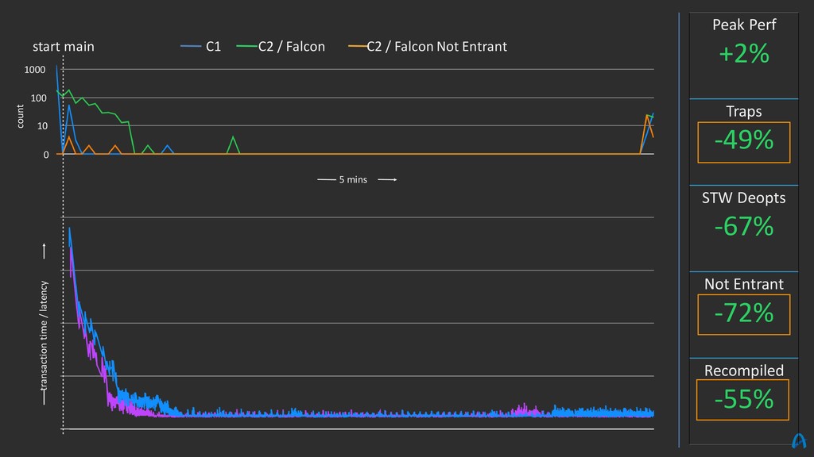
Task: Click the 'start main' label
Action: [x=64, y=47]
